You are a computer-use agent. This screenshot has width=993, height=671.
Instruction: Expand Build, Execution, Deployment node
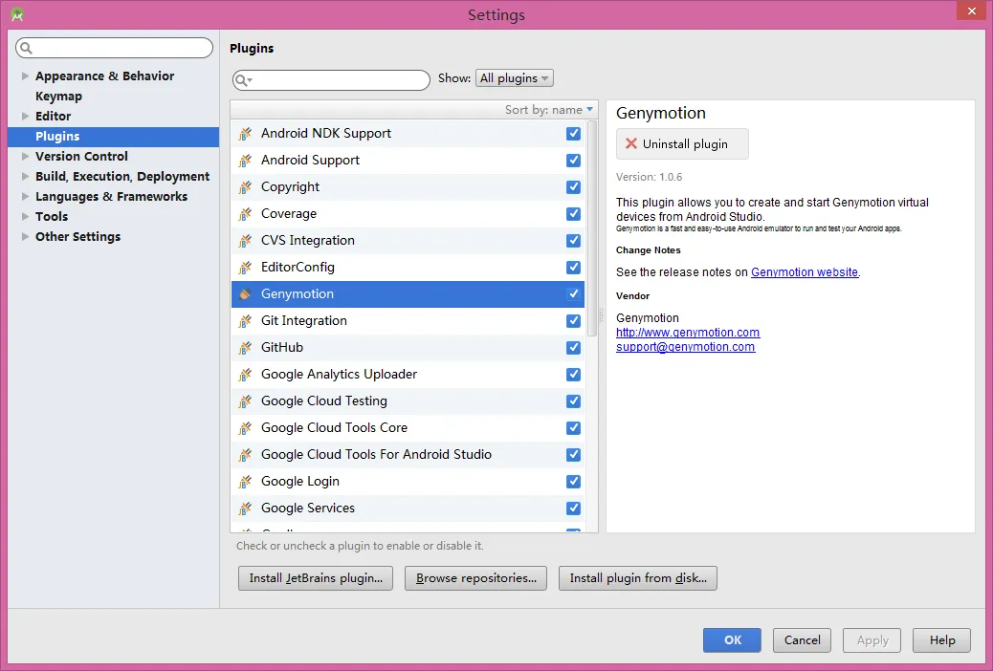coord(25,177)
